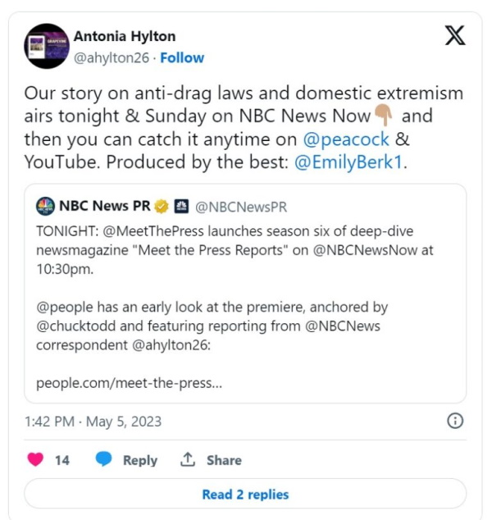Viewport: 492px width, 520px height.
Task: Click the gold verified badge
Action: 162,206
